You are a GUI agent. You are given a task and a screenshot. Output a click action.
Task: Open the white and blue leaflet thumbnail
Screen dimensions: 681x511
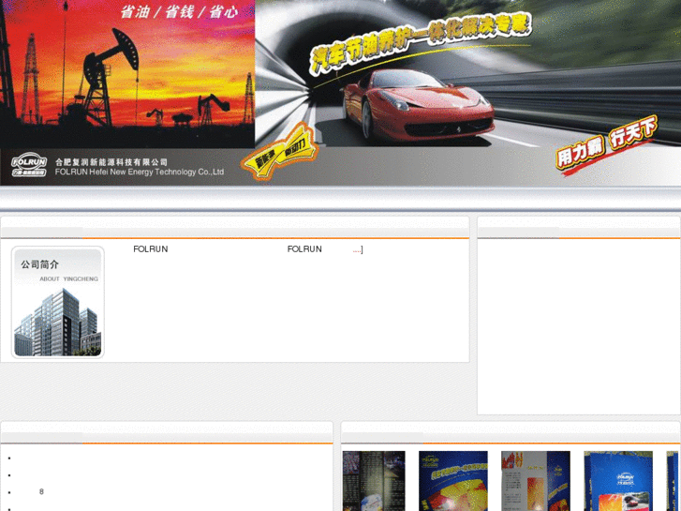pos(536,481)
